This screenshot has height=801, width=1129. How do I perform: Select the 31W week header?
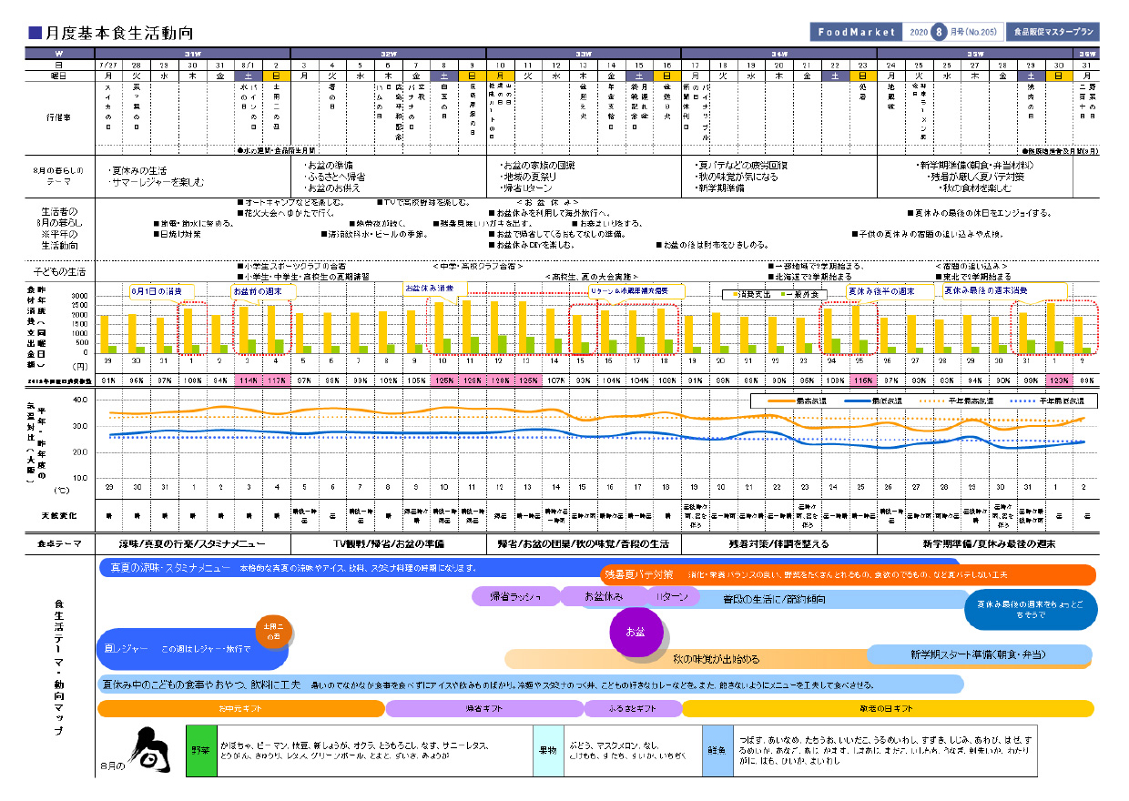pyautogui.click(x=192, y=55)
